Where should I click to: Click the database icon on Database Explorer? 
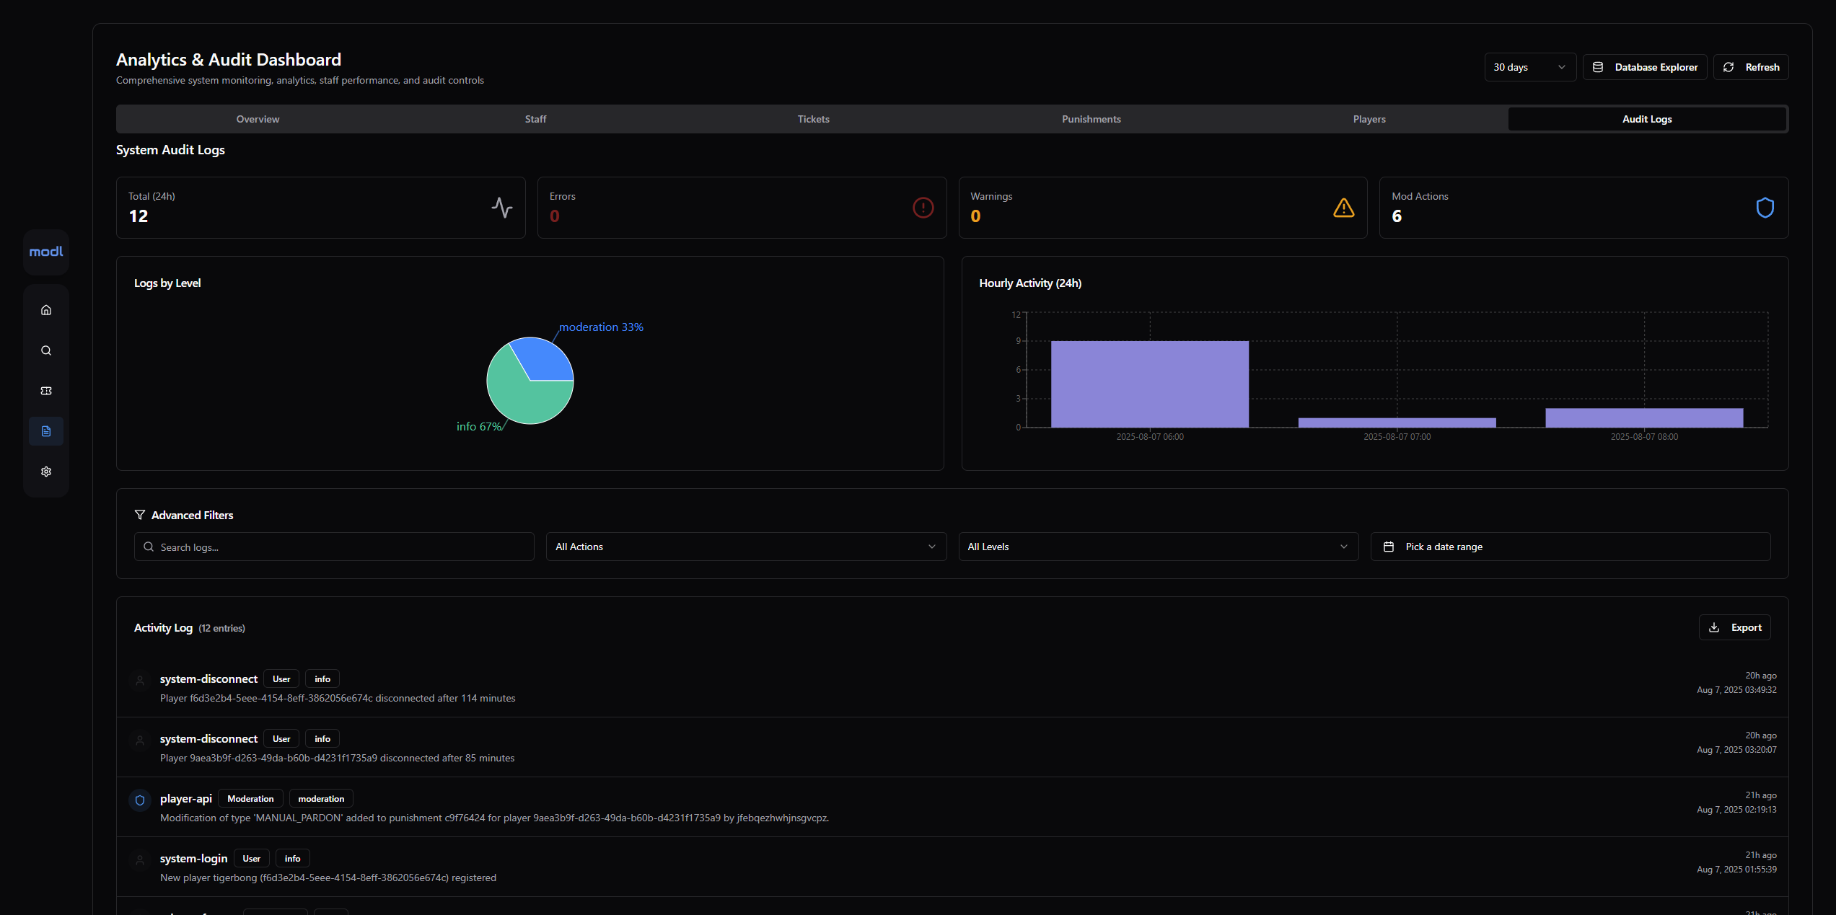(1598, 67)
